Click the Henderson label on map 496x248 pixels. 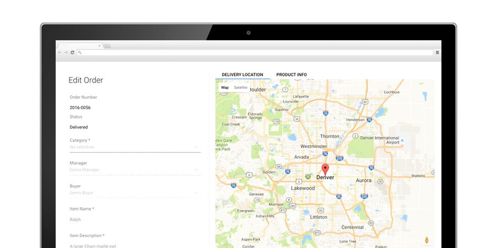click(x=355, y=120)
